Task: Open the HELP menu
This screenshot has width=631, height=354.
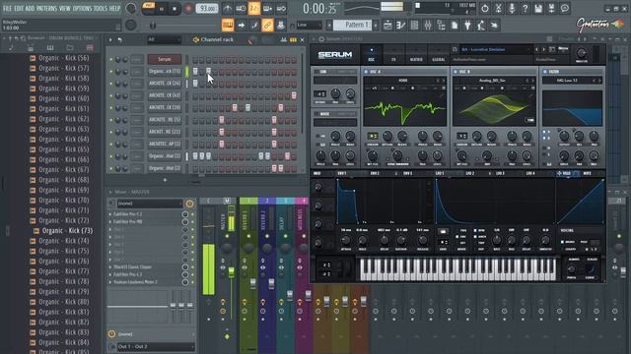Action: [x=114, y=8]
